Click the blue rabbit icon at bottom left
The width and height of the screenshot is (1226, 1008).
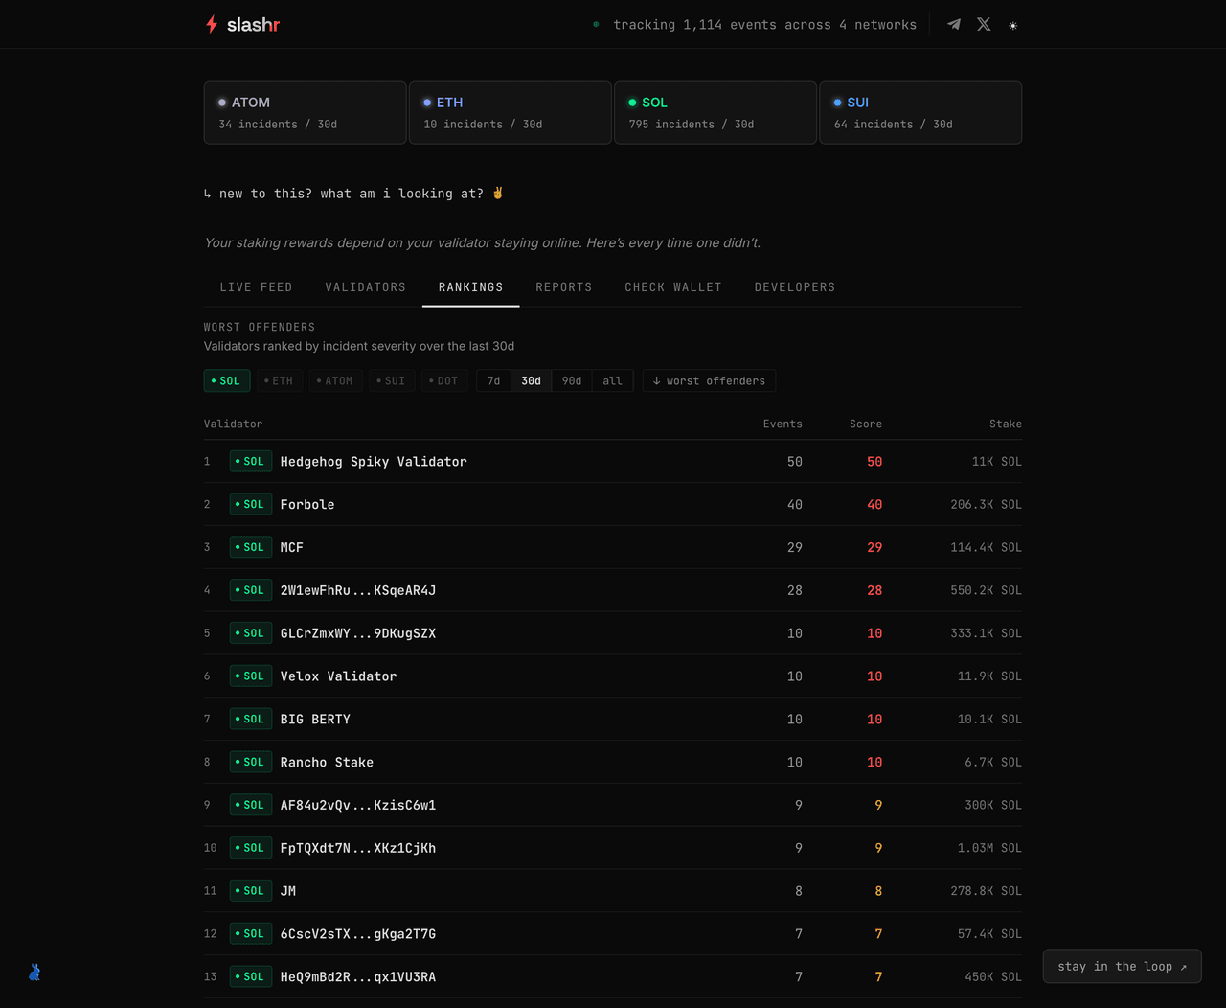tap(34, 973)
